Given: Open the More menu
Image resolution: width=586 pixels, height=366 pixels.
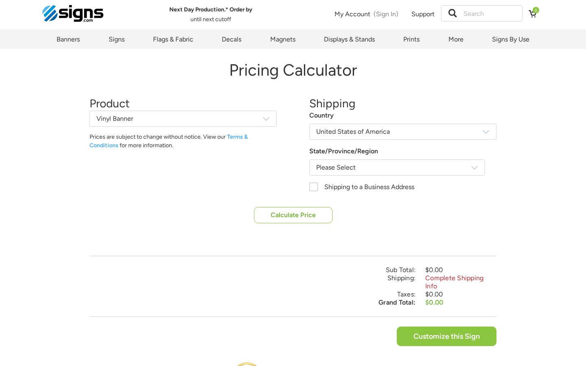Looking at the screenshot, I should pos(456,39).
